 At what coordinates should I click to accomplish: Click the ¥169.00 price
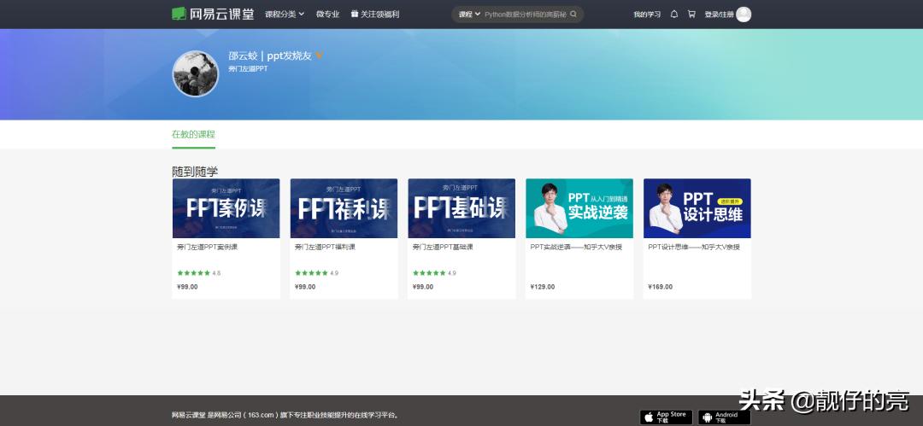(660, 287)
